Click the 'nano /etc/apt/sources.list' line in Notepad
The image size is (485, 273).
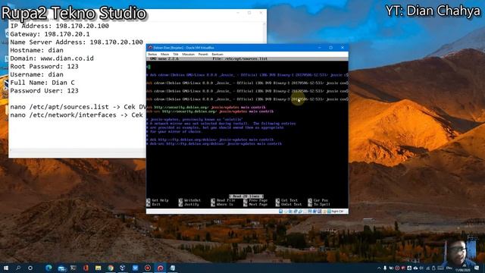(77, 107)
